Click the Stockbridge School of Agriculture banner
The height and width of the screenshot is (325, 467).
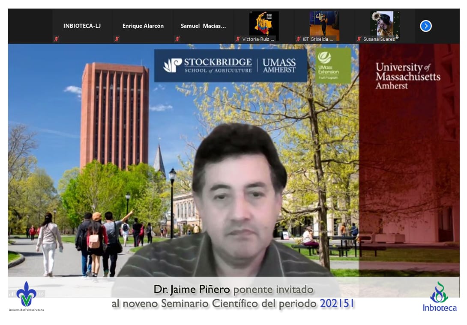(x=231, y=65)
